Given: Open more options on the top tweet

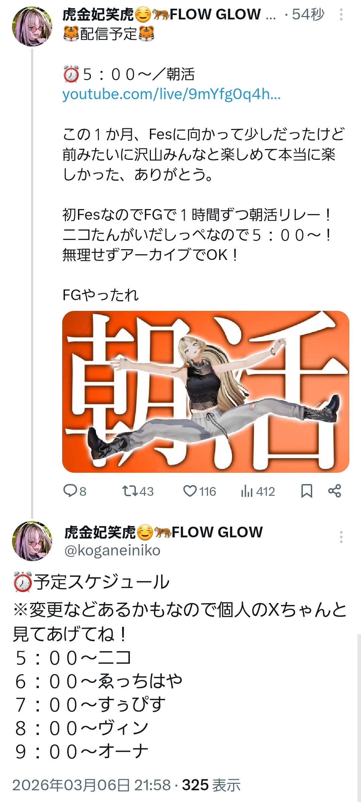Looking at the screenshot, I should pyautogui.click(x=341, y=14).
